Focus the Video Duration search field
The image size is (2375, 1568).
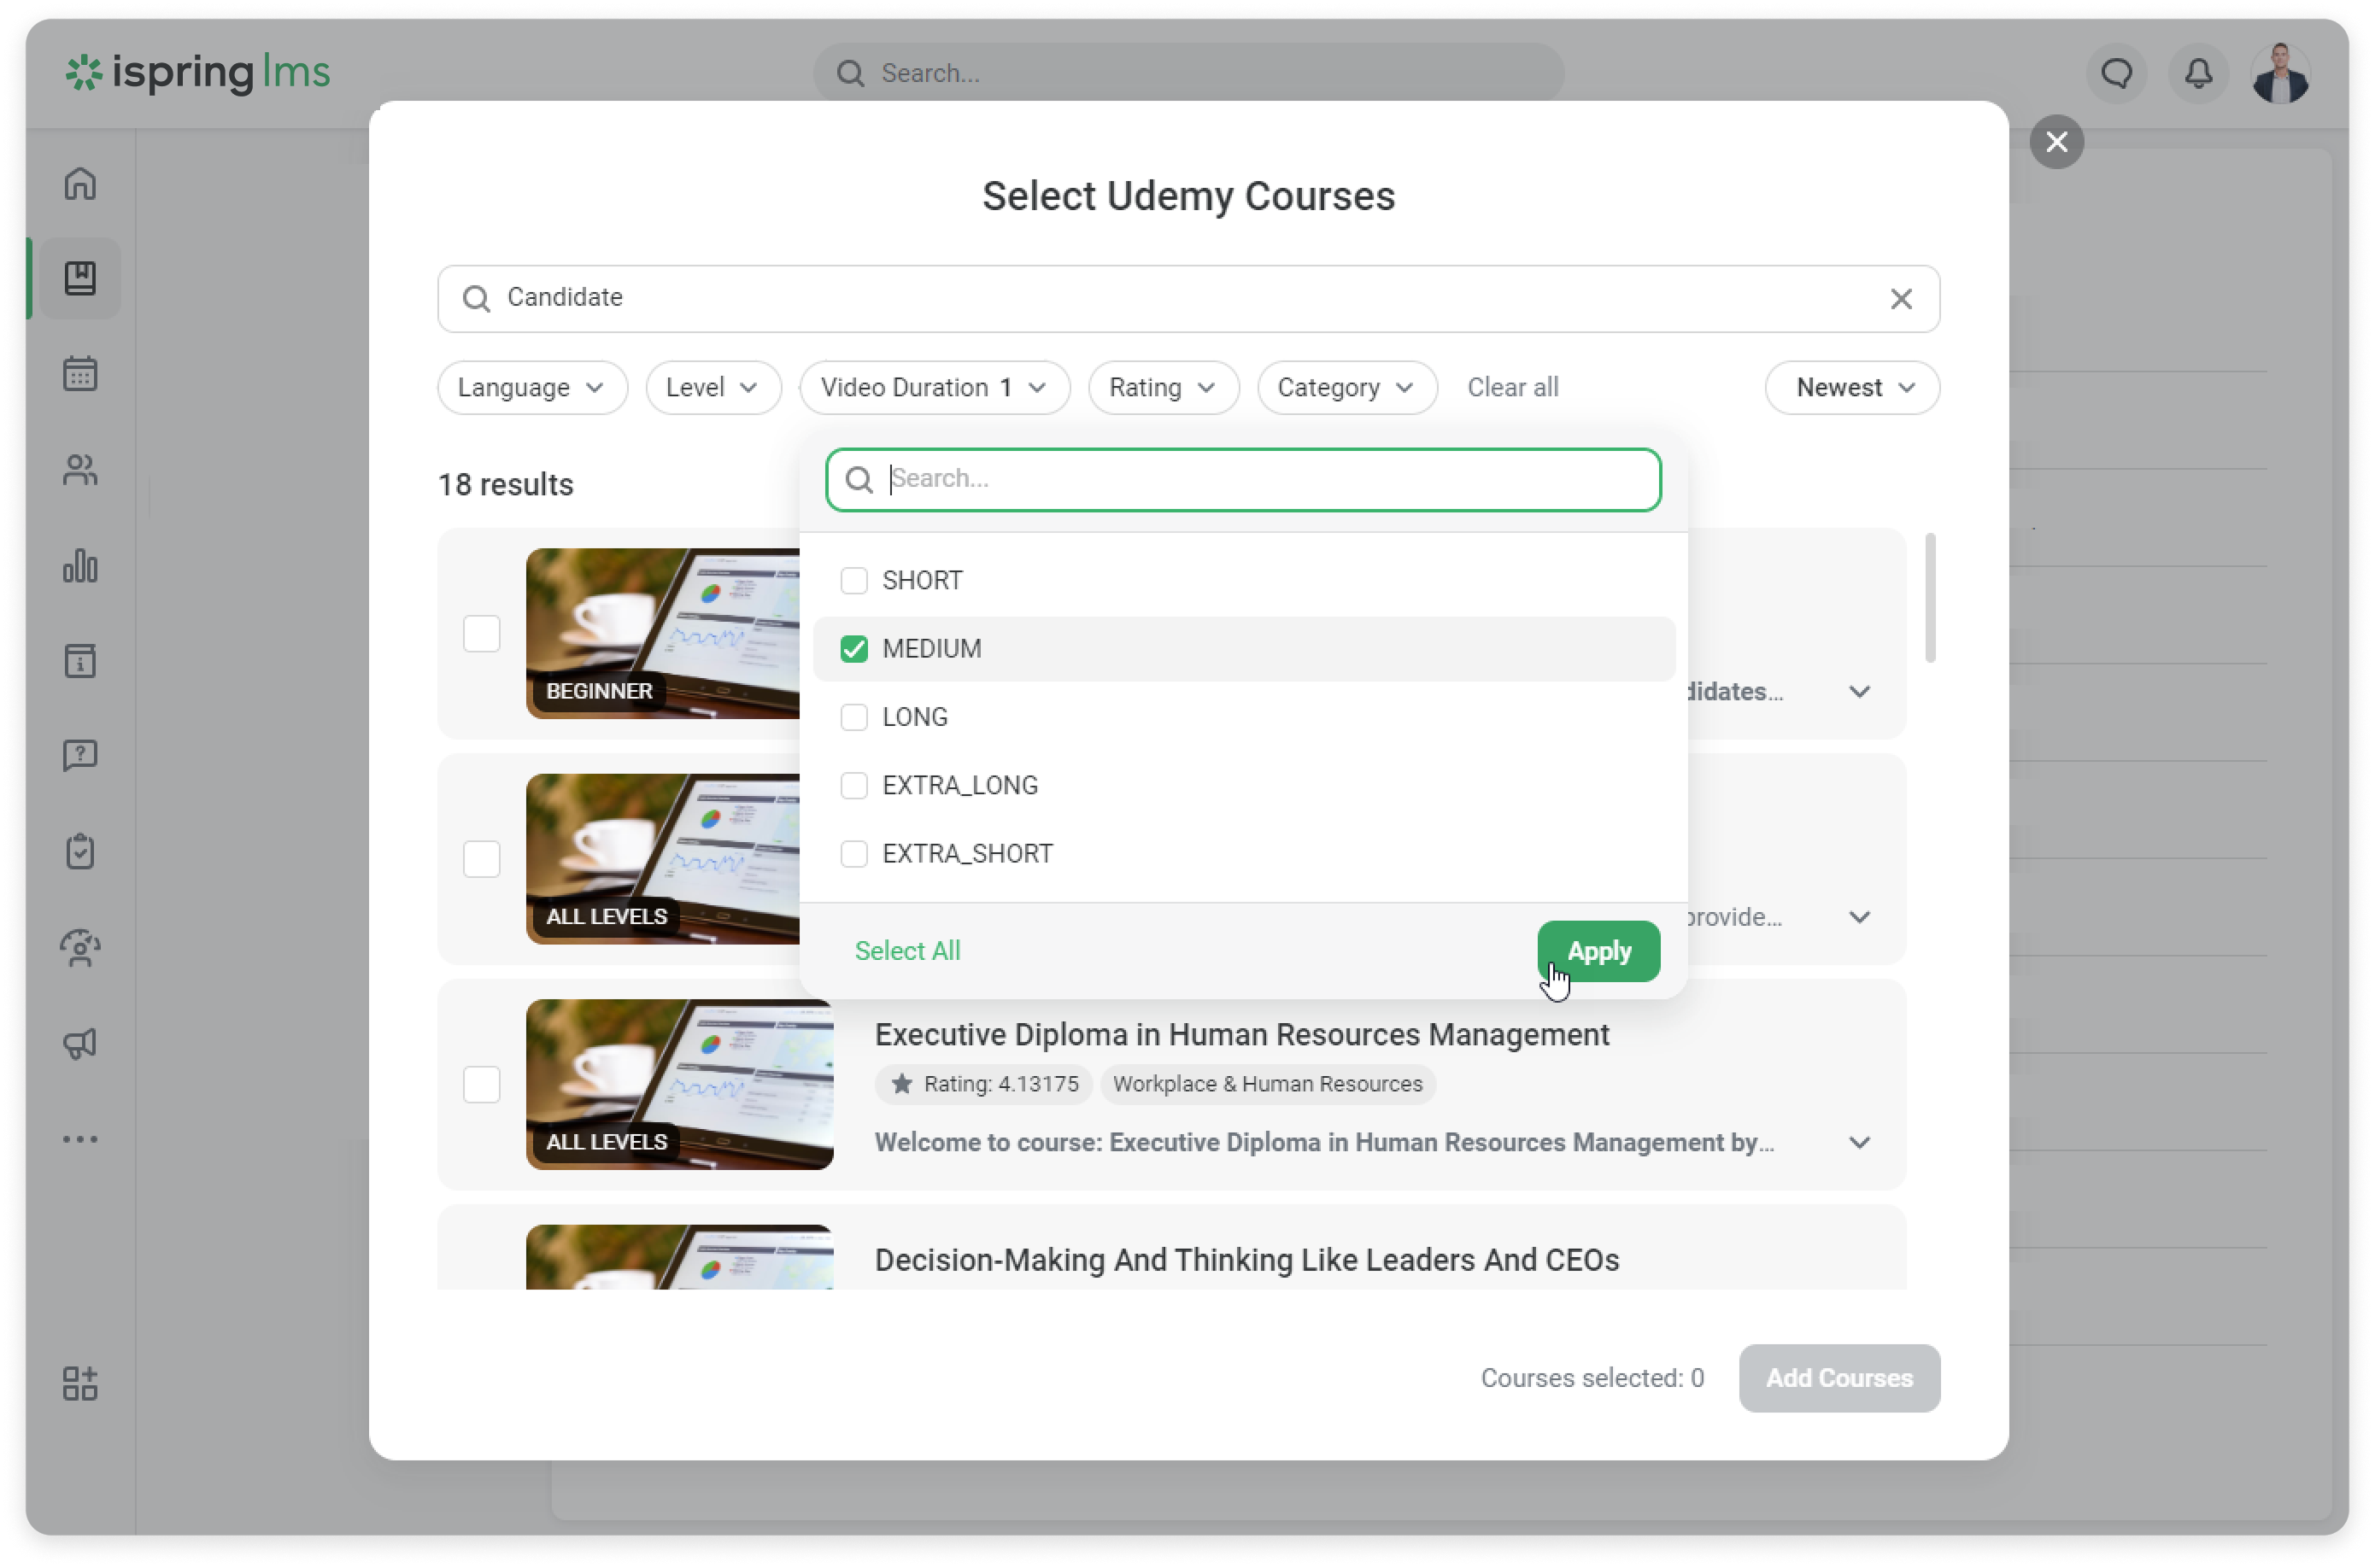pyautogui.click(x=1260, y=479)
